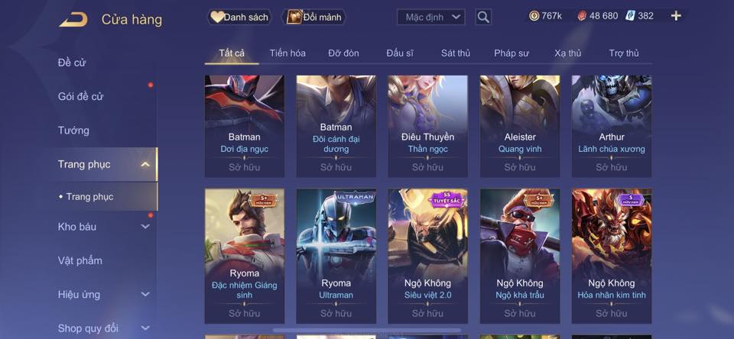Switch to the Sát thủ tab
Image resolution: width=734 pixels, height=339 pixels.
point(456,53)
